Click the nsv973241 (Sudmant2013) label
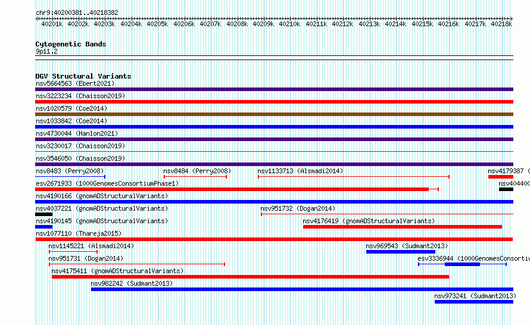Viewport: 530px width, 325px height. click(475, 296)
